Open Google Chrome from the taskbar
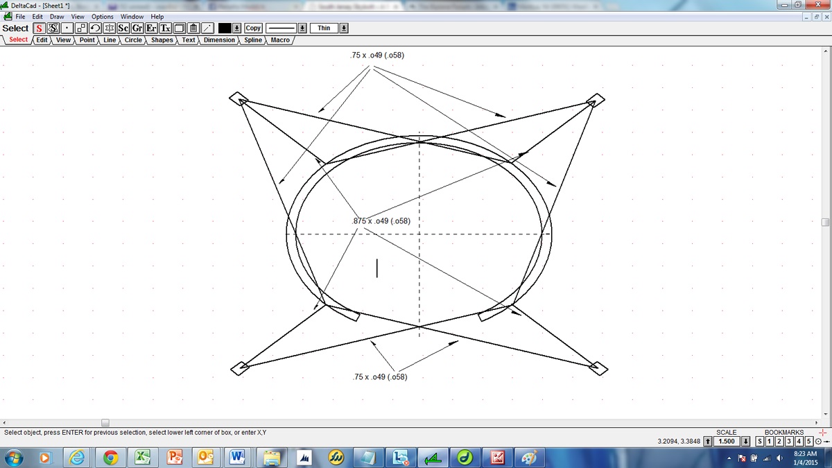The image size is (832, 468). [110, 458]
